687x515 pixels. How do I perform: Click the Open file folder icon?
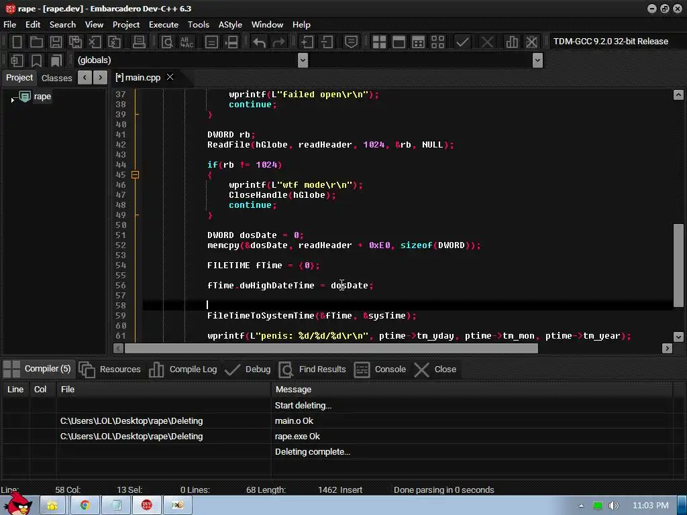pos(36,42)
